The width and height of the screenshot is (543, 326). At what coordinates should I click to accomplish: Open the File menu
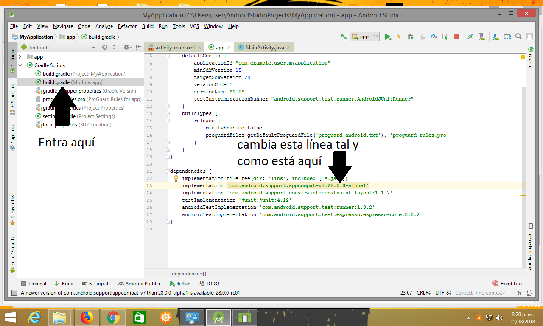(14, 26)
